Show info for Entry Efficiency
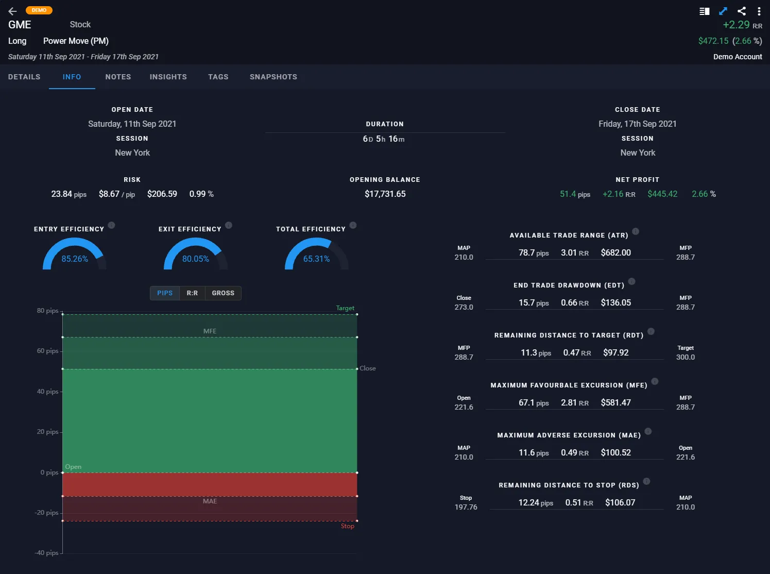The image size is (770, 574). pos(112,225)
